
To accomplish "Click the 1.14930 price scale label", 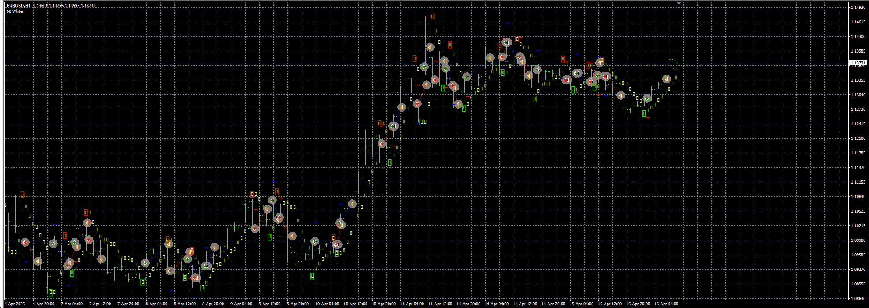I will pyautogui.click(x=858, y=8).
